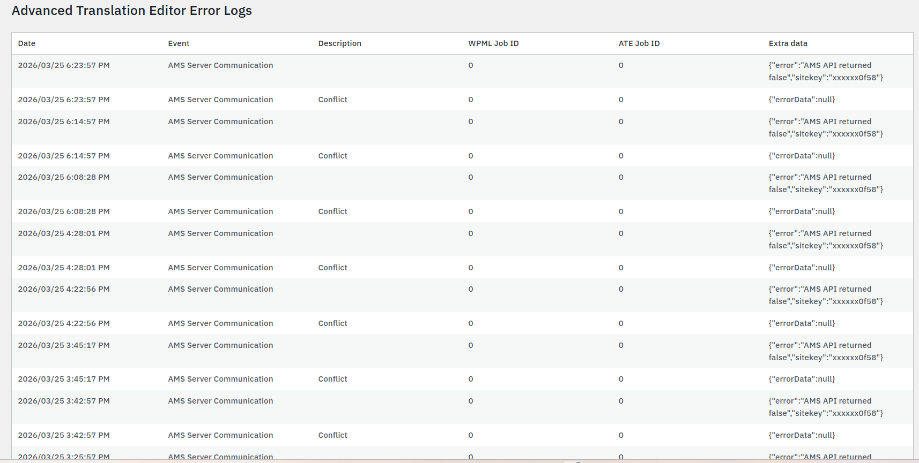
Task: Select errorData null cell for 4:28:01 PM
Action: [802, 268]
